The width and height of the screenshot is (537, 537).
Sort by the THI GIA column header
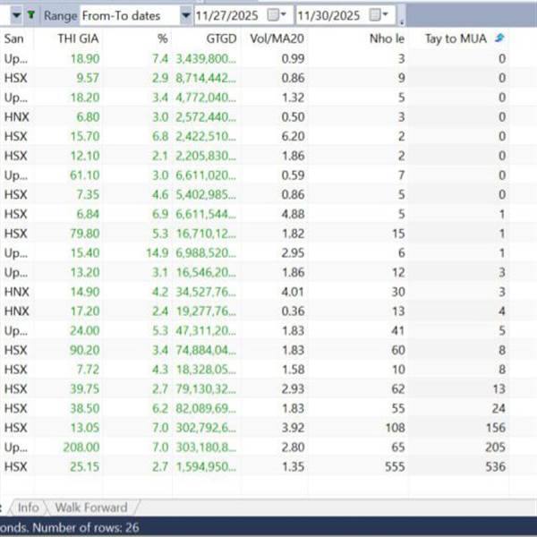tap(78, 38)
